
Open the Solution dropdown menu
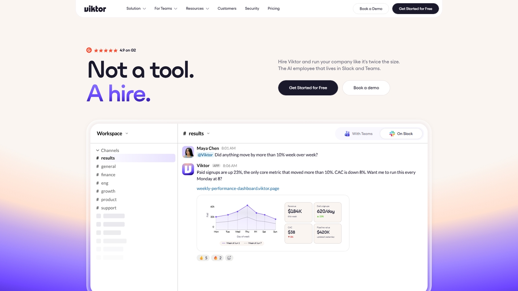pyautogui.click(x=136, y=8)
